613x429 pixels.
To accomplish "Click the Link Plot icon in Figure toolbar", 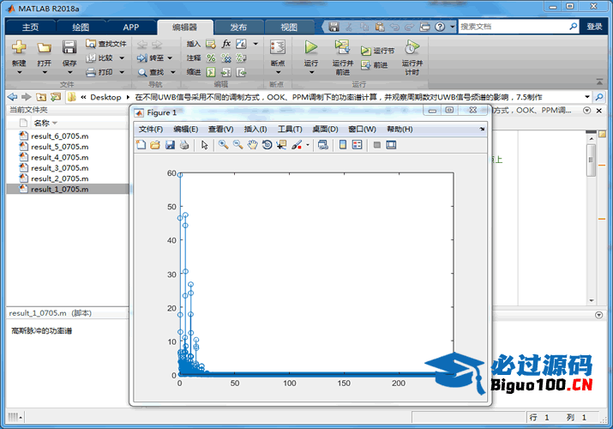I will click(323, 145).
